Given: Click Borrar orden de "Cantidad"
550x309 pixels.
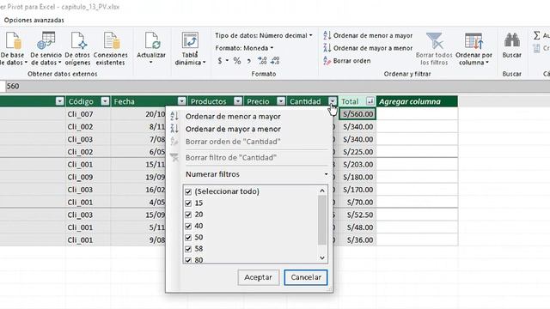Looking at the screenshot, I should pos(233,142).
